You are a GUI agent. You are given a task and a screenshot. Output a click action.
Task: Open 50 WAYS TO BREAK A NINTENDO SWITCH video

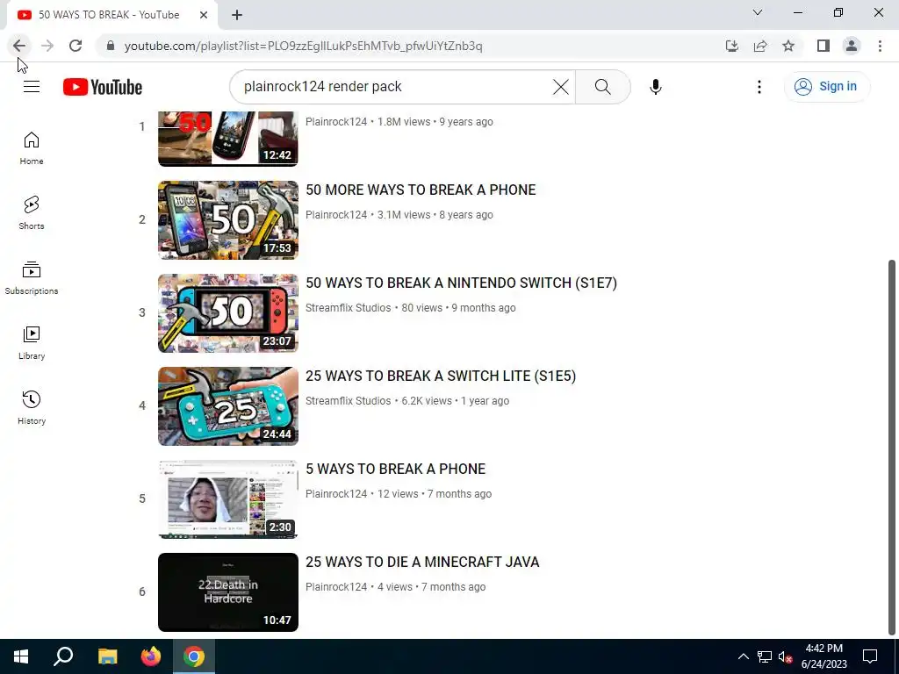(x=461, y=283)
